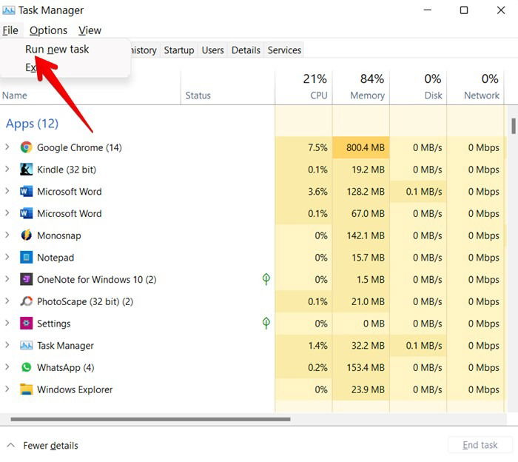The height and width of the screenshot is (462, 518).
Task: Expand the OneNote for Windows 10 group
Action: [x=7, y=279]
